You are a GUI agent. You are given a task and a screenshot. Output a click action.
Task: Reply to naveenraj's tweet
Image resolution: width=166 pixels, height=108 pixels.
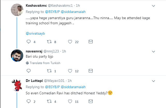(28, 71)
